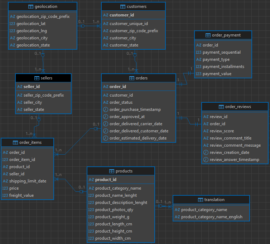Click the table icon in order_payment header

[x=209, y=35]
